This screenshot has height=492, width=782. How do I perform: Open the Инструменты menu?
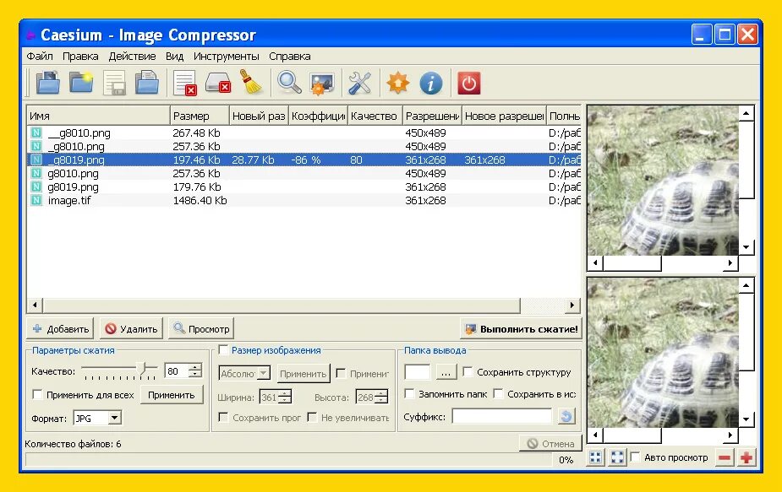coord(227,57)
